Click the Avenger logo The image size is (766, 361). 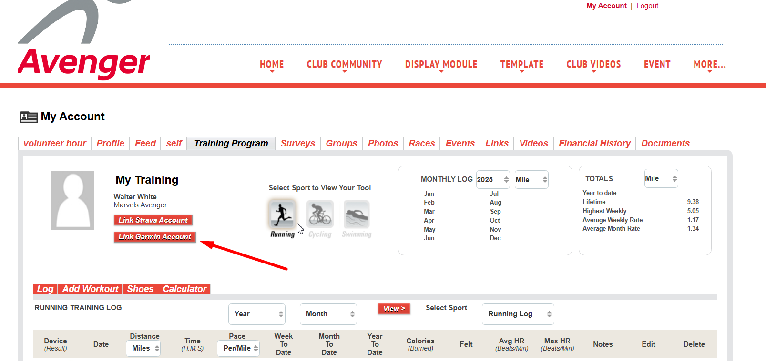click(x=84, y=43)
